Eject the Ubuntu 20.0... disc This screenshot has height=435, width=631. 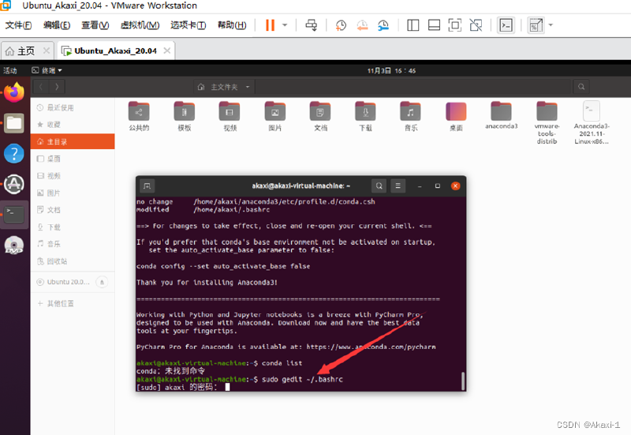point(102,282)
